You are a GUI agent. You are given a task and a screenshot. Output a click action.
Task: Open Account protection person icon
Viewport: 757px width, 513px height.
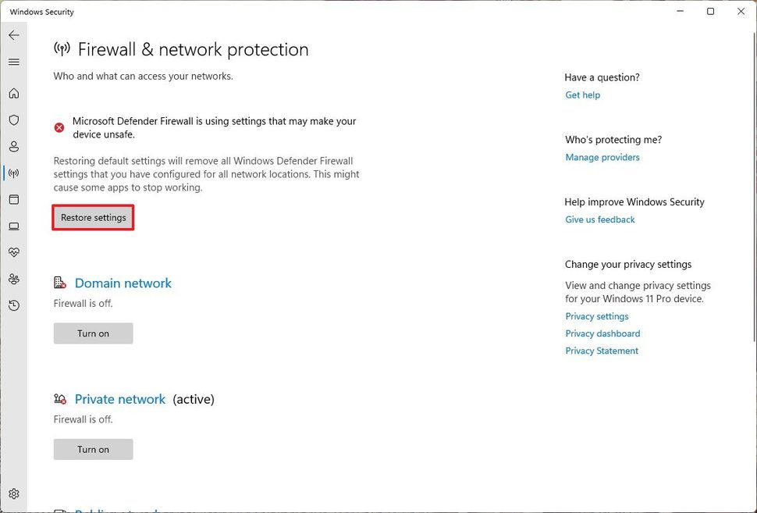click(14, 147)
